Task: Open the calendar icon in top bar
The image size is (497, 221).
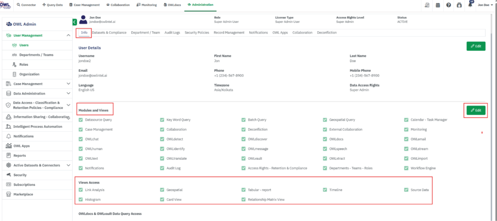Action: pyautogui.click(x=438, y=5)
